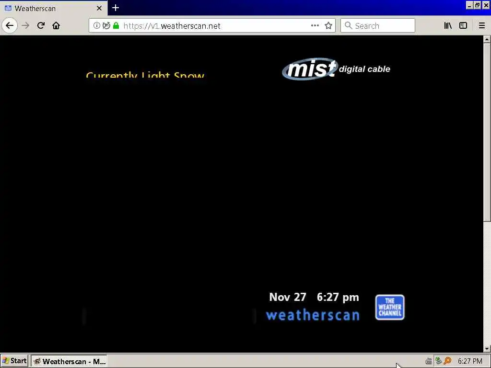The height and width of the screenshot is (368, 491).
Task: Click the vertical scrollbar thumb
Action: pos(487,132)
